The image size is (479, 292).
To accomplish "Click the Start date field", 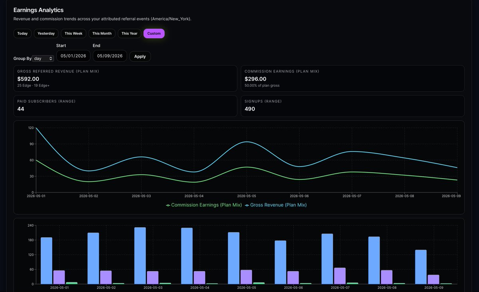I will [x=73, y=56].
